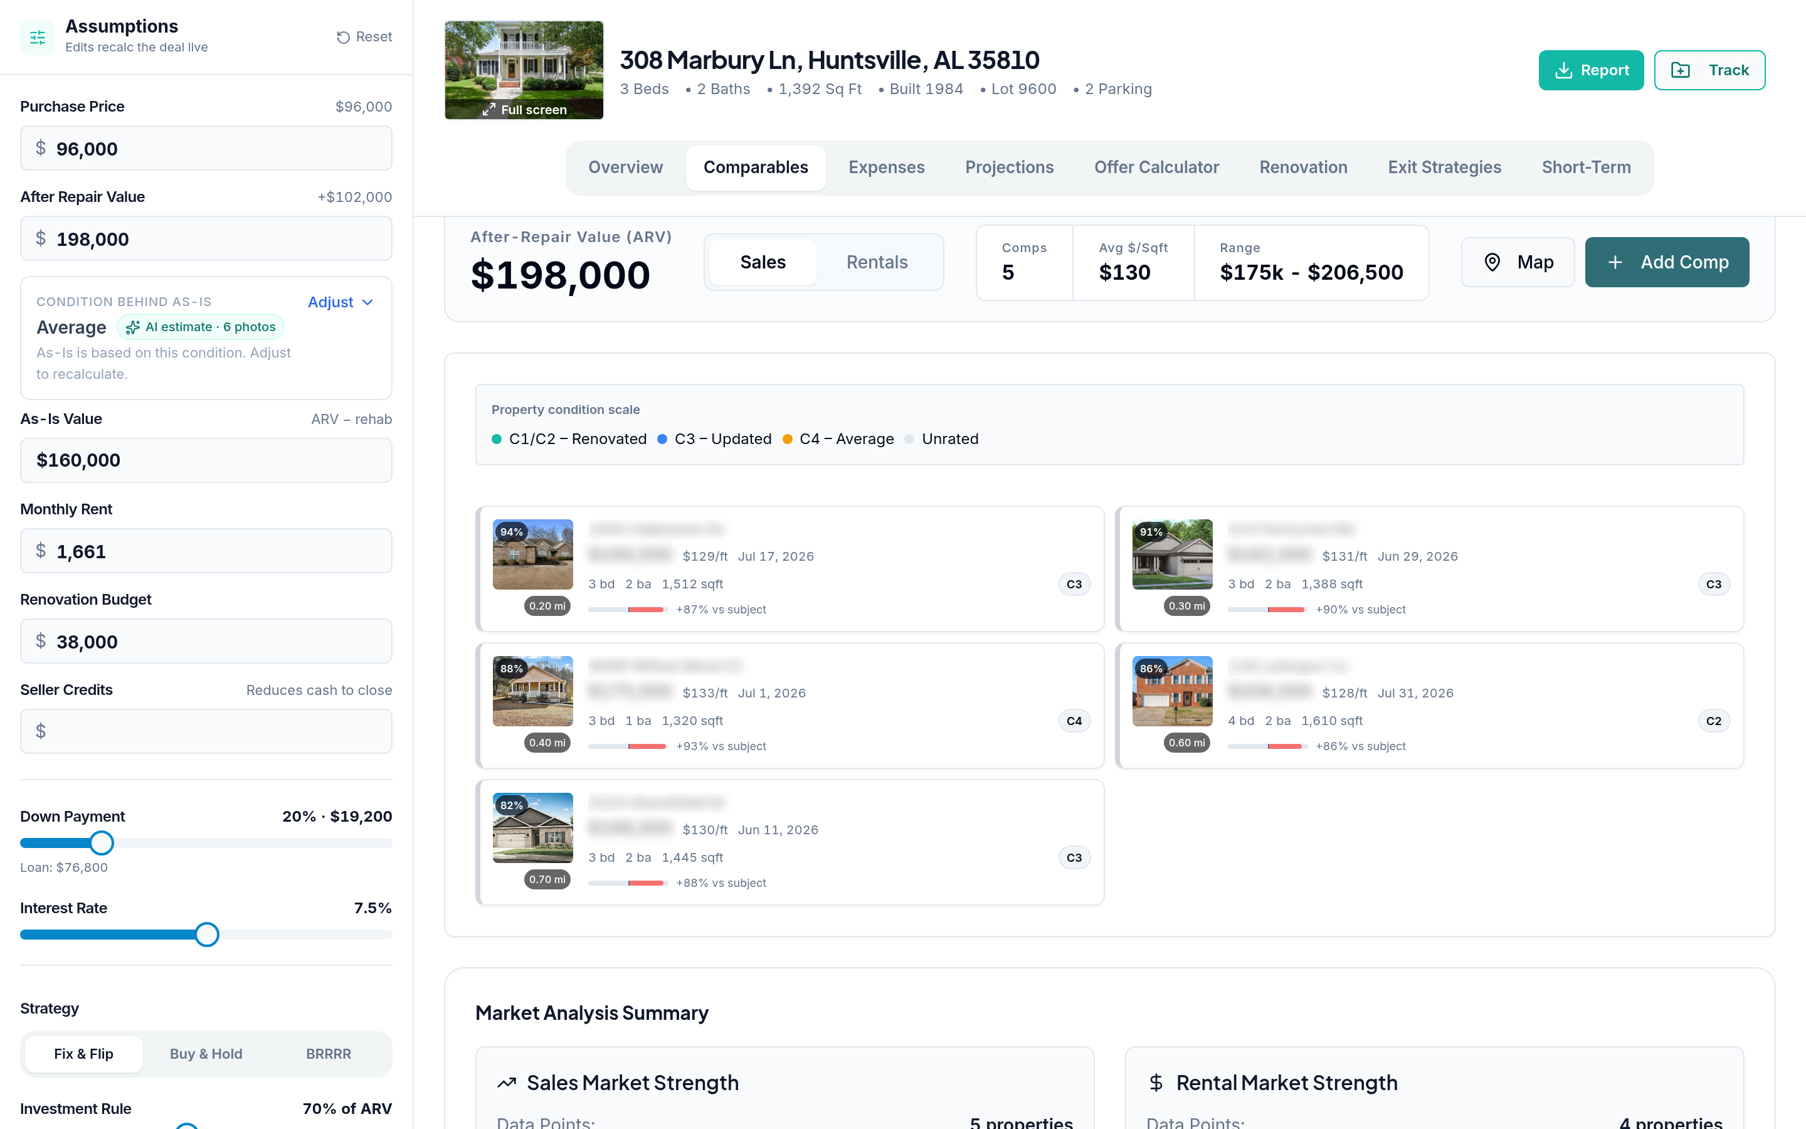Select the Comparables tab

click(x=755, y=167)
